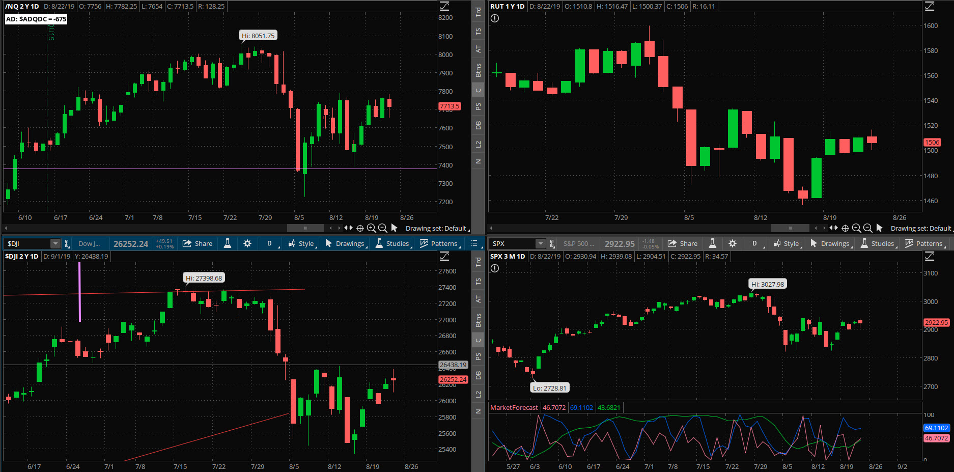
Task: Toggle the C side panel beside /NQ chart
Action: (478, 91)
